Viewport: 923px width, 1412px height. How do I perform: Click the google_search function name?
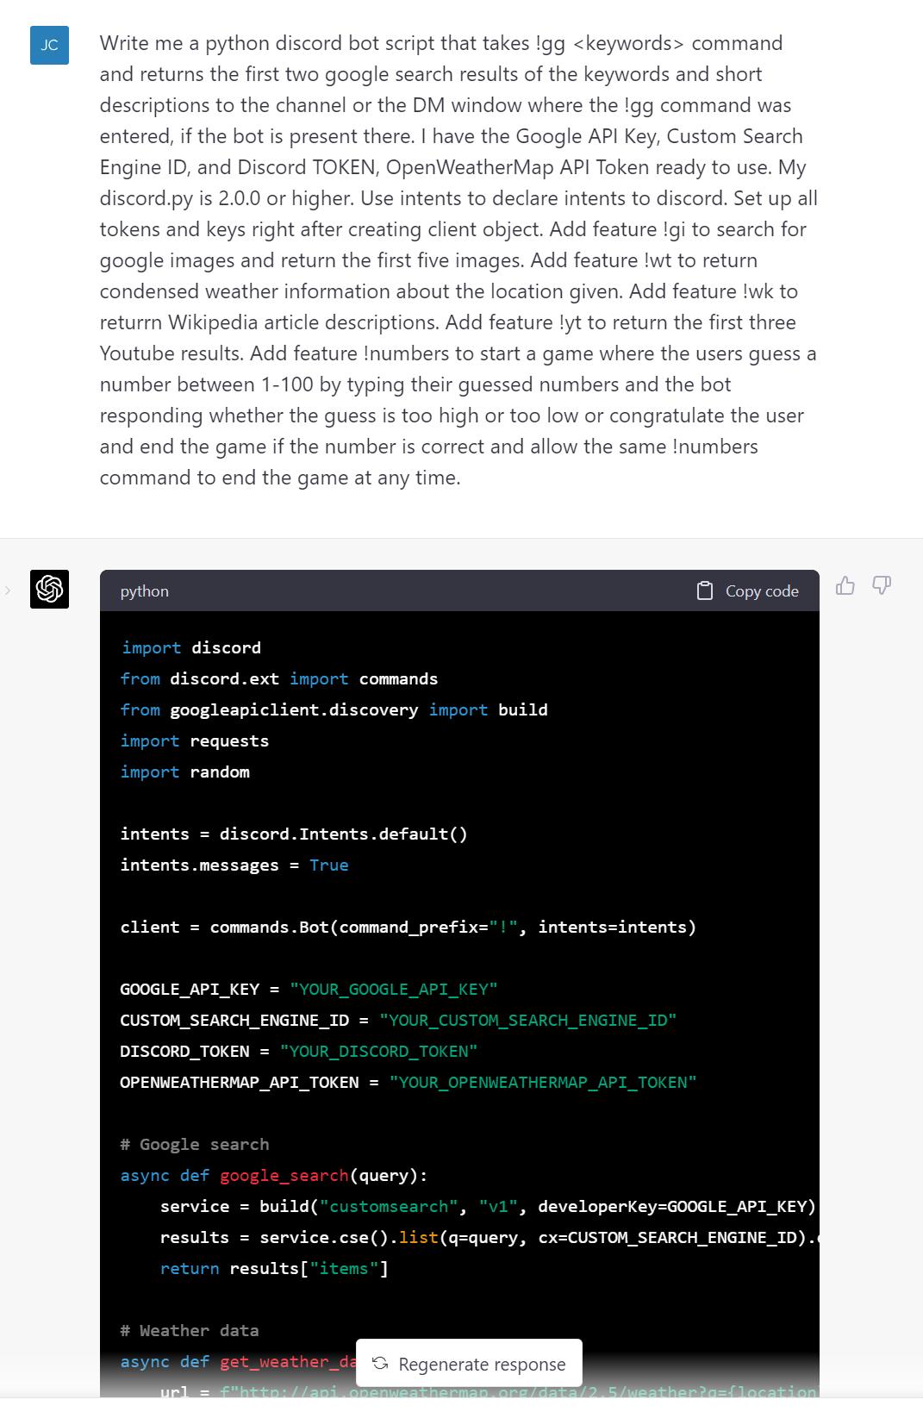point(284,1175)
